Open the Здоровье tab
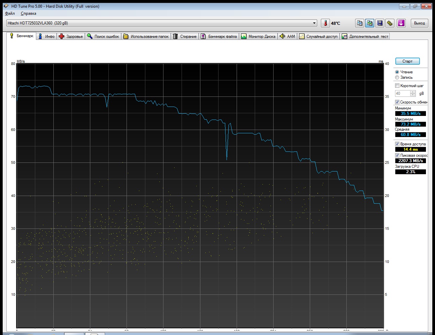435x335 pixels. click(x=71, y=37)
